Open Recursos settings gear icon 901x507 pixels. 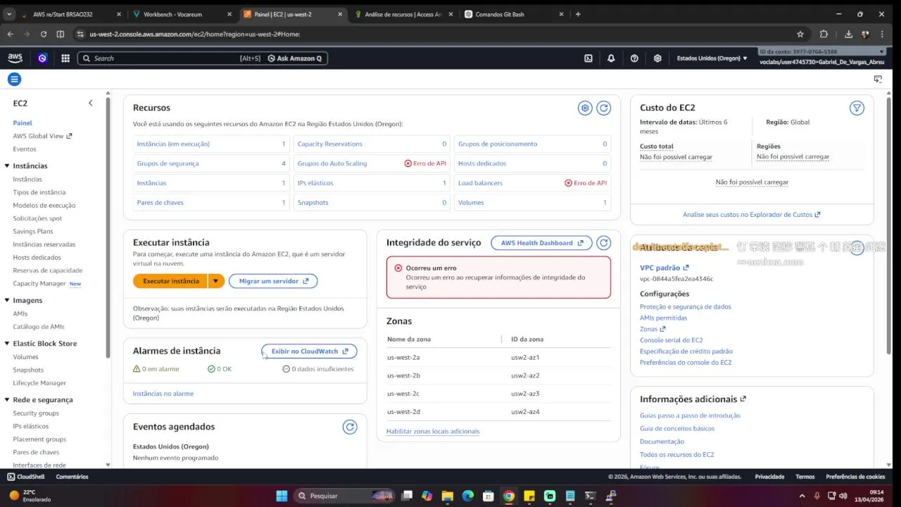tap(585, 108)
